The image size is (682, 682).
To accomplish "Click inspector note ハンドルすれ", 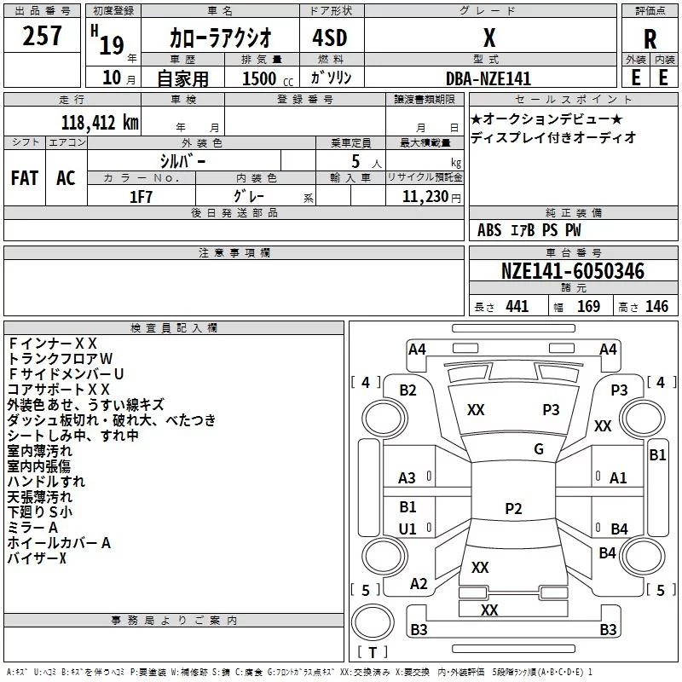I will (46, 482).
